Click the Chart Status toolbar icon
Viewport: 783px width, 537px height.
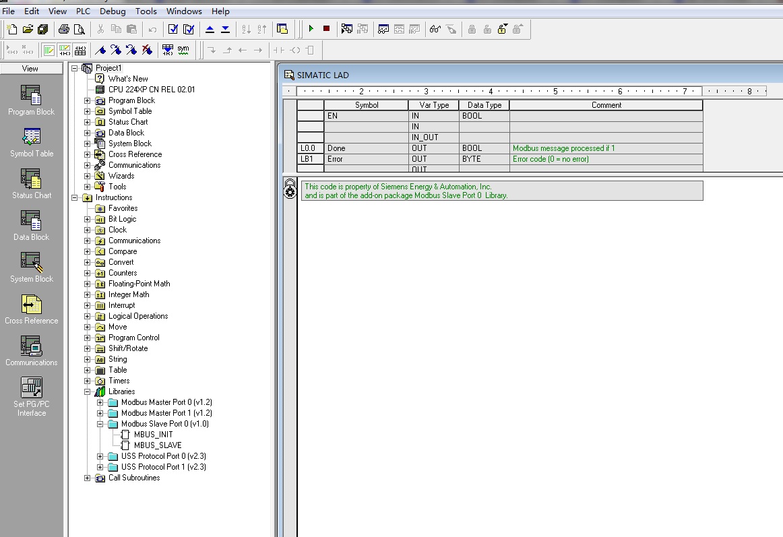click(383, 30)
